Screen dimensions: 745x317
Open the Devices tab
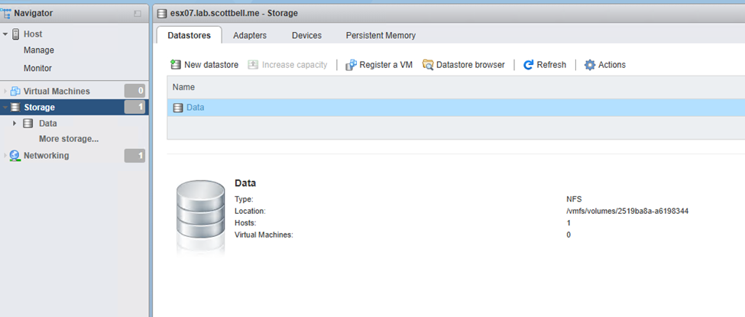coord(306,35)
